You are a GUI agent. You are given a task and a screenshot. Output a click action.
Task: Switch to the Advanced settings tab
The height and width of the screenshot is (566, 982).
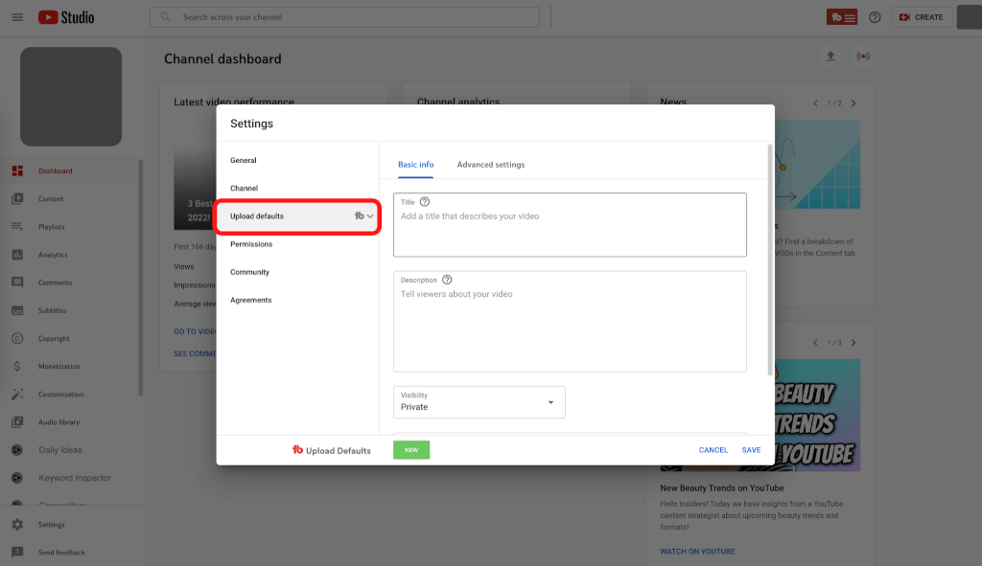(490, 165)
